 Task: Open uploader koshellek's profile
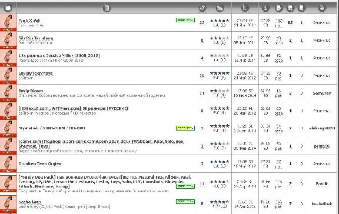click(x=322, y=204)
